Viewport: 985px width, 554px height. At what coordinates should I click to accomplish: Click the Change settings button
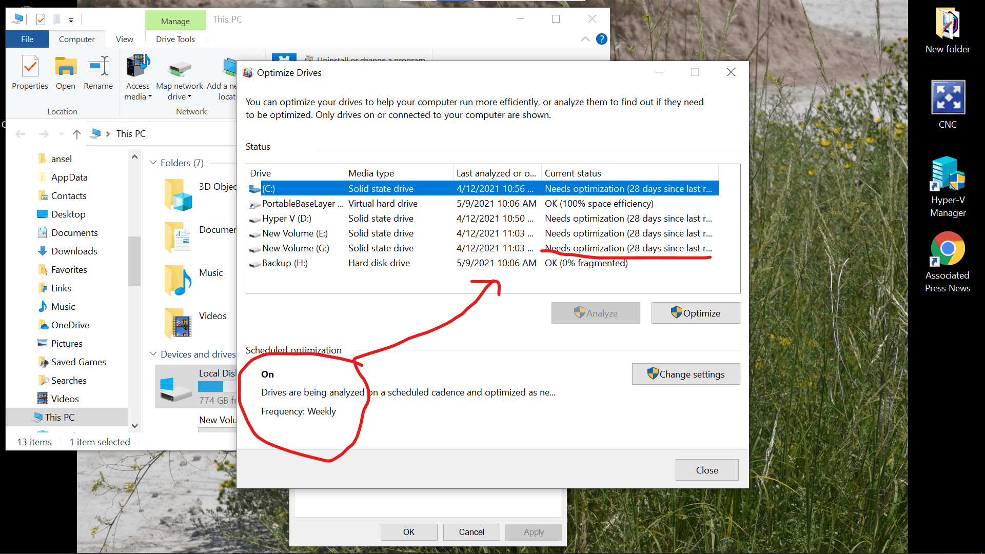click(685, 374)
